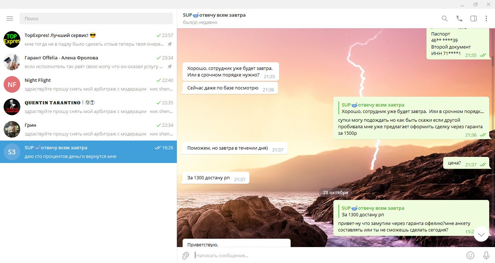Click the NF avatar circle
This screenshot has width=495, height=263.
click(x=12, y=84)
